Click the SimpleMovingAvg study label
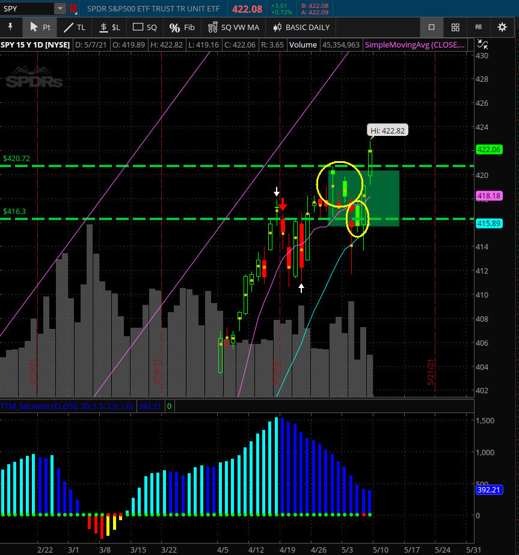The height and width of the screenshot is (555, 519). click(x=416, y=44)
